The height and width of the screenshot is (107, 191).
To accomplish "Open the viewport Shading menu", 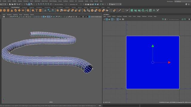I will (9, 15).
